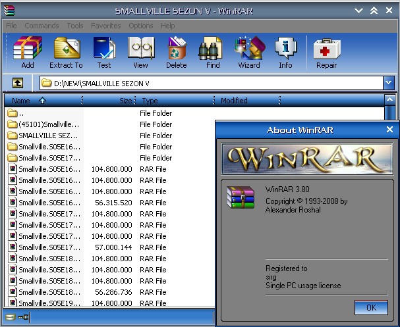Select the parent '..' folder icon
400x327 pixels.
[12, 113]
